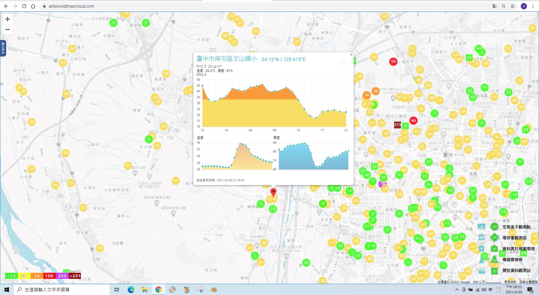Image resolution: width=539 pixels, height=295 pixels.
Task: Select the purple sensor marker
Action: pyautogui.click(x=382, y=184)
